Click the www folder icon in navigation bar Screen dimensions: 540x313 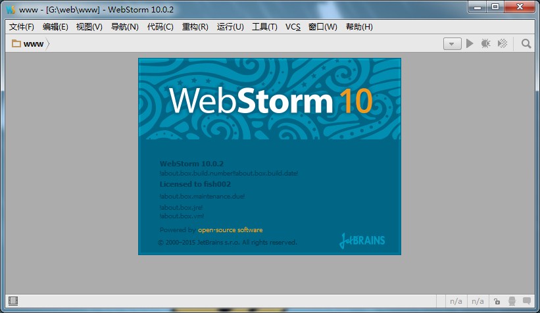tap(16, 44)
